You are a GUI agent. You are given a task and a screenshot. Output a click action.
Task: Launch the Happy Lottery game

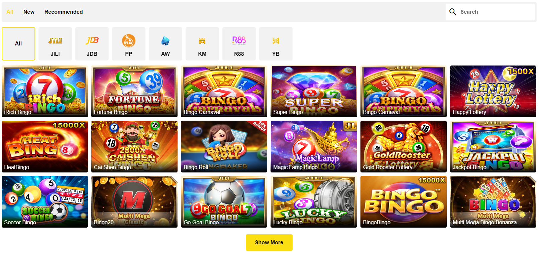pos(493,91)
